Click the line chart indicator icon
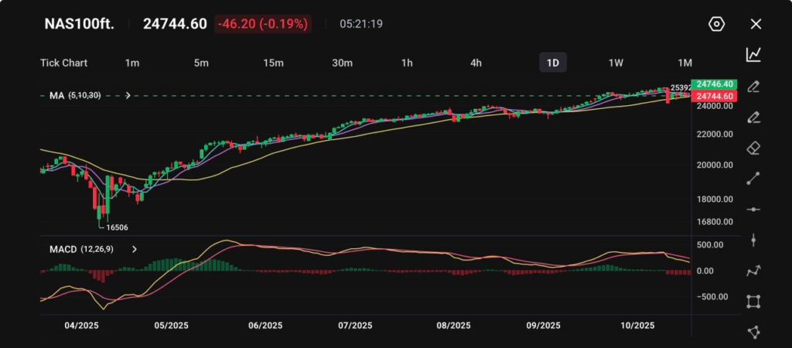 coord(753,54)
